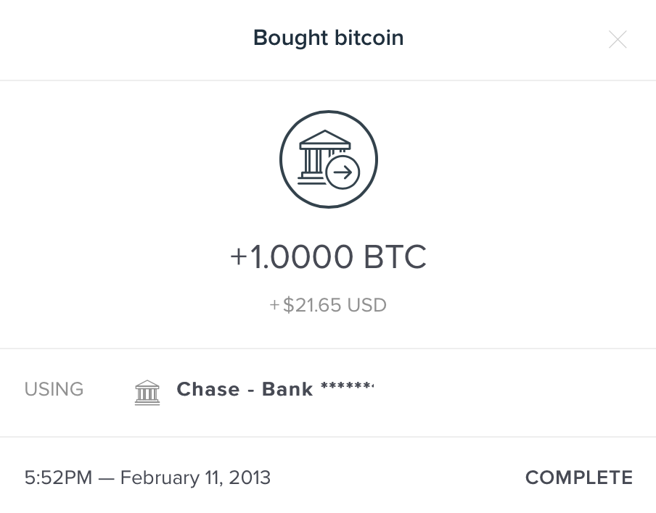Click the +$21.65 dollar value

[x=306, y=305]
